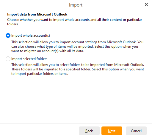The width and height of the screenshot is (152, 139).
Task: Pick the empty radio circle beside selected folders
Action: click(8, 59)
